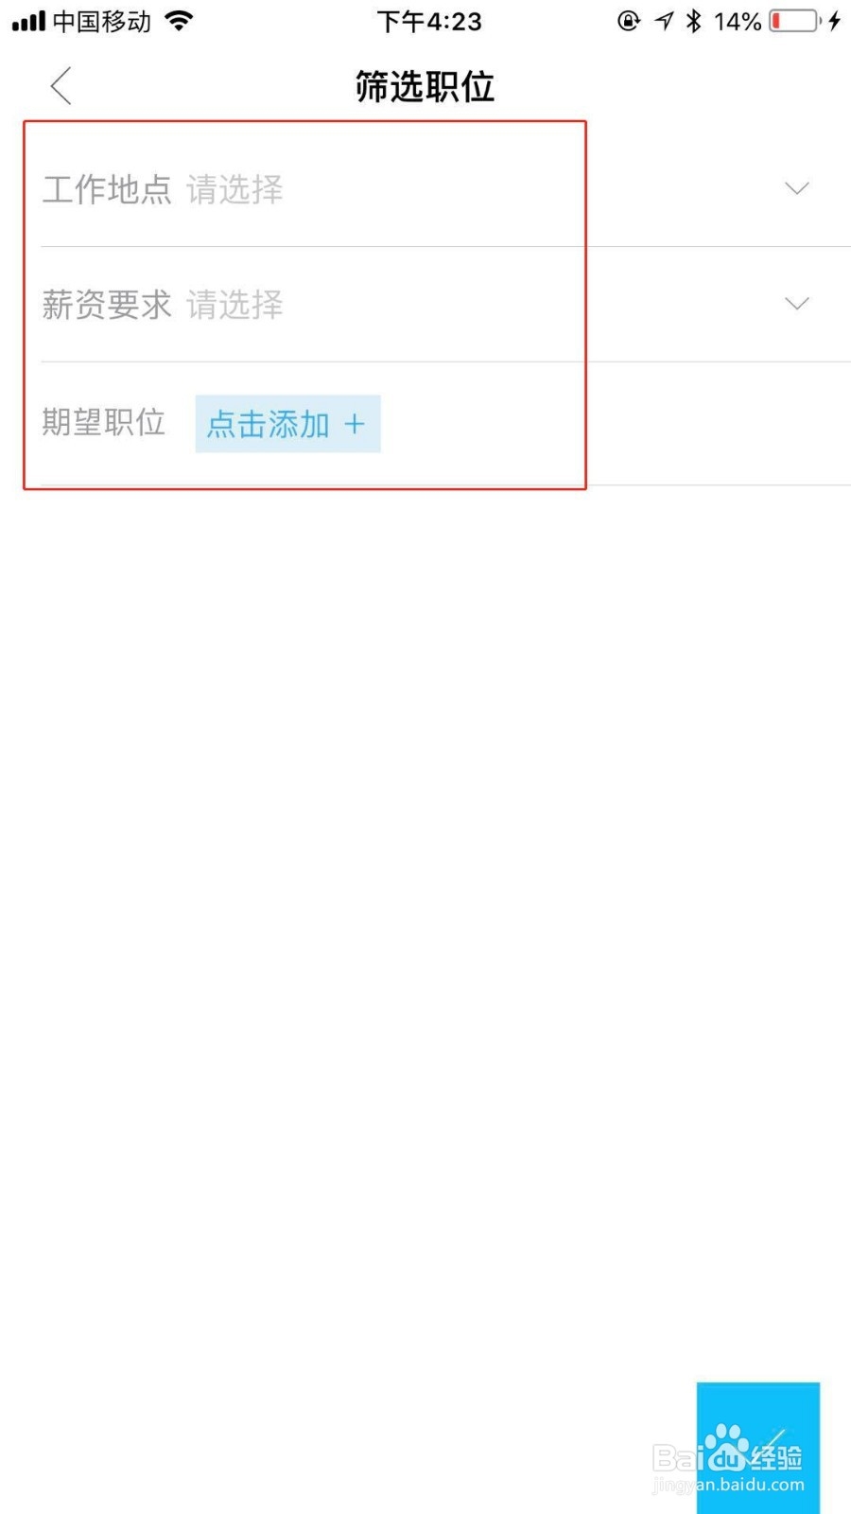The width and height of the screenshot is (851, 1514).
Task: Tap the 筛选职位 page title
Action: click(x=425, y=86)
